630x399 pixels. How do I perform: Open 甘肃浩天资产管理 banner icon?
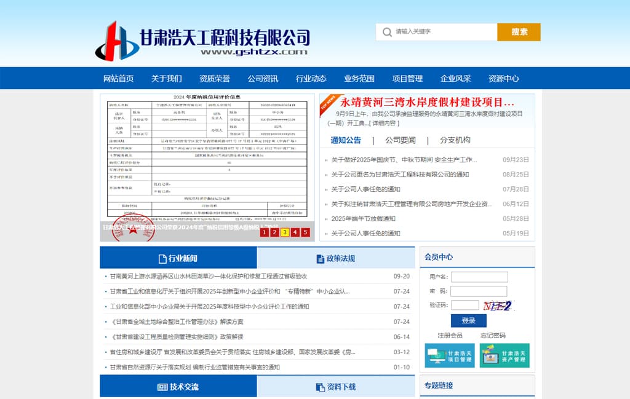(x=504, y=355)
